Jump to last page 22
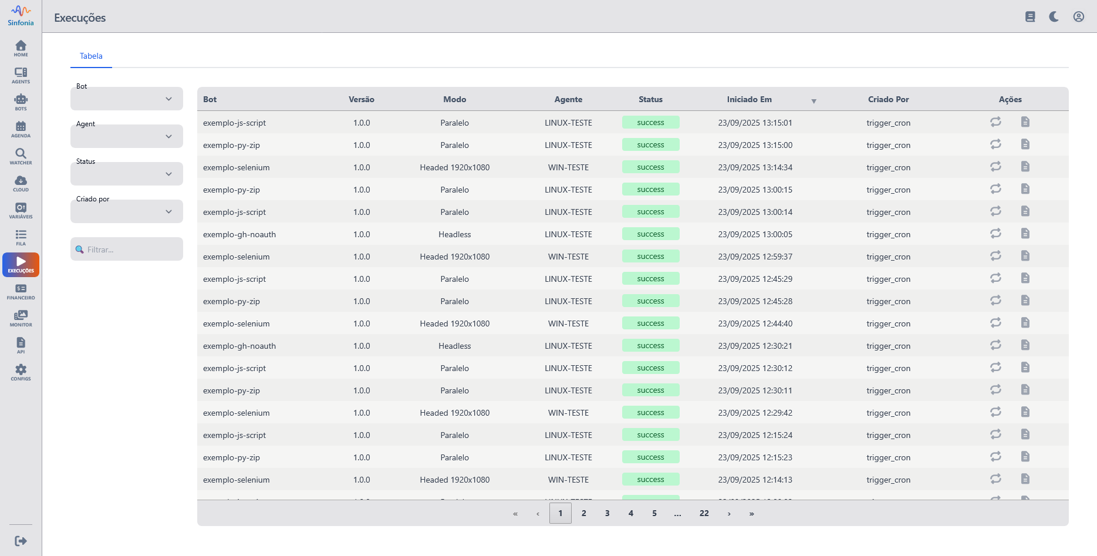Viewport: 1097px width, 556px height. tap(704, 513)
